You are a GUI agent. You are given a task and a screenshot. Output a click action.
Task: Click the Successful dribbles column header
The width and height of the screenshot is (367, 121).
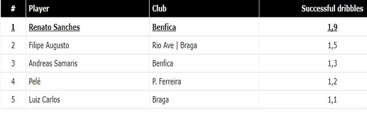(332, 9)
